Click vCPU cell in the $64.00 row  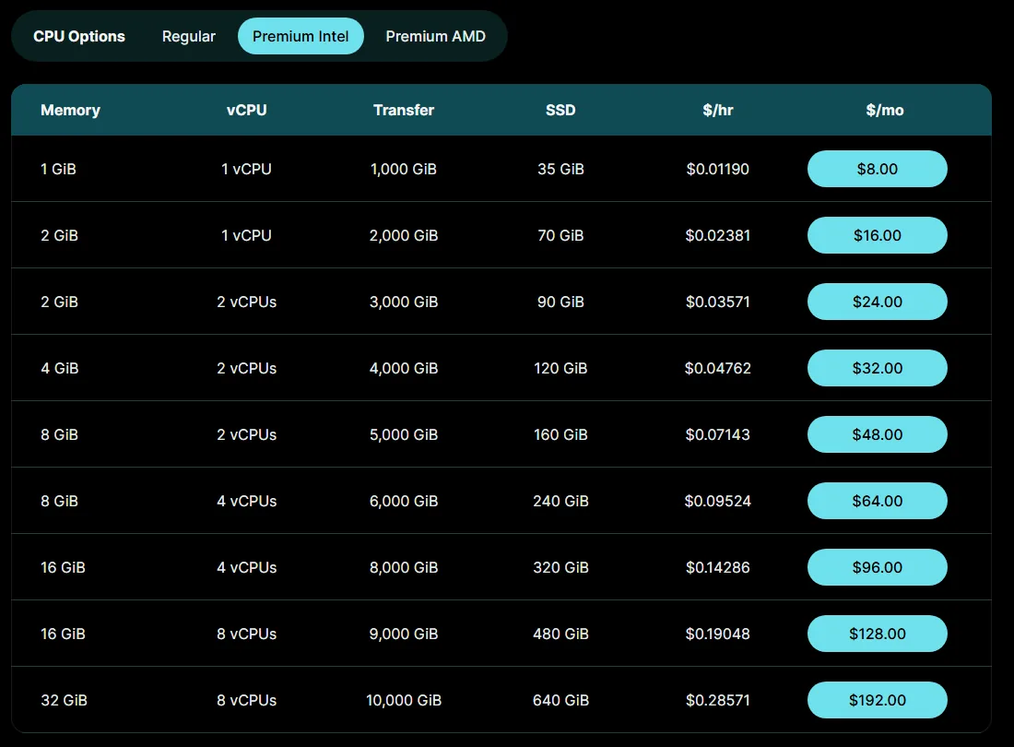click(246, 502)
